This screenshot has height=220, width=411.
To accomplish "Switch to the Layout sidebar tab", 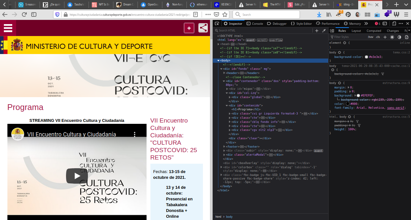I will click(356, 31).
